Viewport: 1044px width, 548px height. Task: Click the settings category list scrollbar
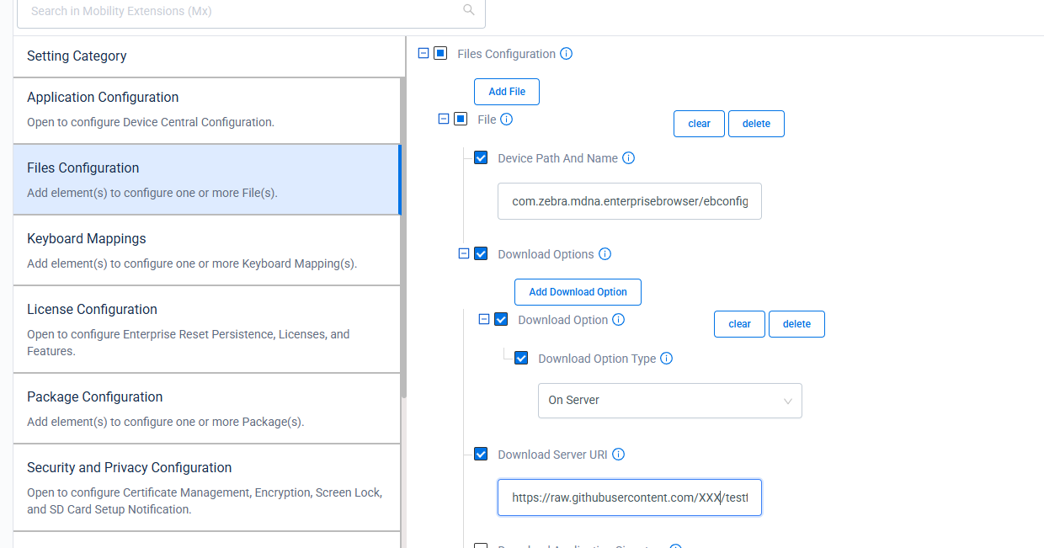(x=404, y=236)
